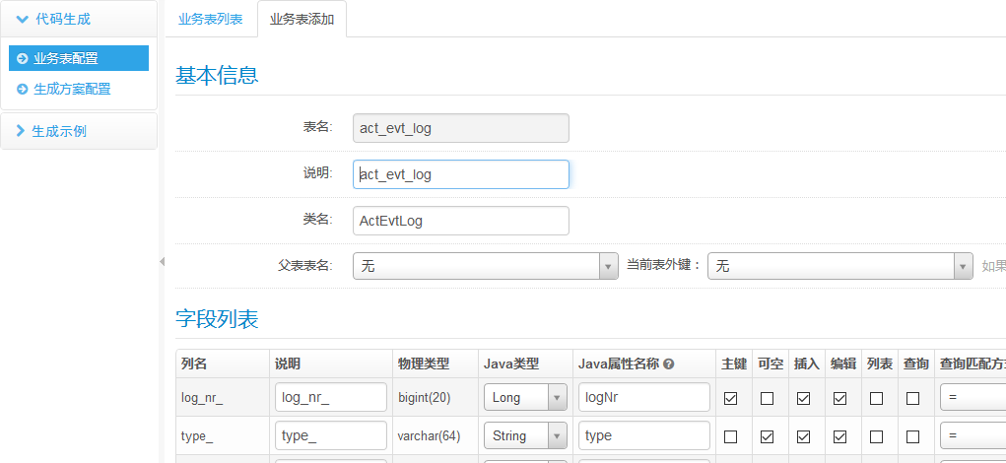Click the 说明 input field

tap(461, 174)
